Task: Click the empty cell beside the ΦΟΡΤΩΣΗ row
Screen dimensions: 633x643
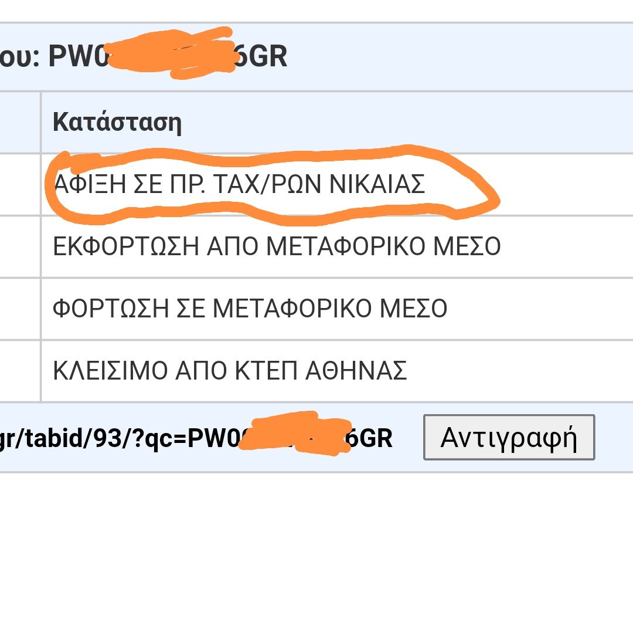Action: pos(20,309)
